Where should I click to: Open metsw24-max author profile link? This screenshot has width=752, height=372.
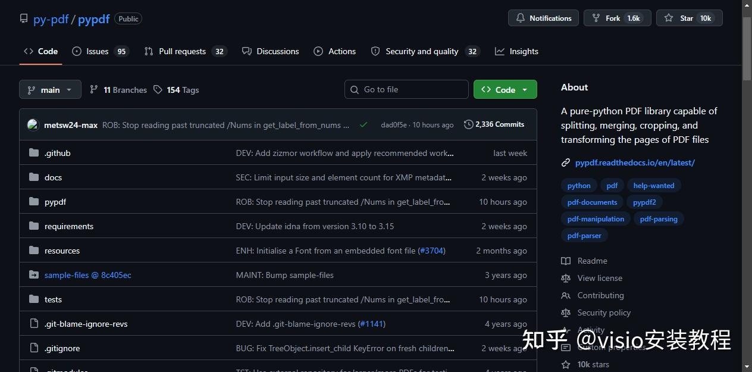coord(71,125)
